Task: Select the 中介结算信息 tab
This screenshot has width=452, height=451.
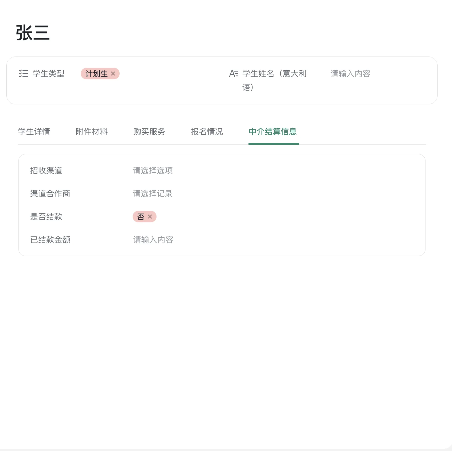Action: [273, 132]
